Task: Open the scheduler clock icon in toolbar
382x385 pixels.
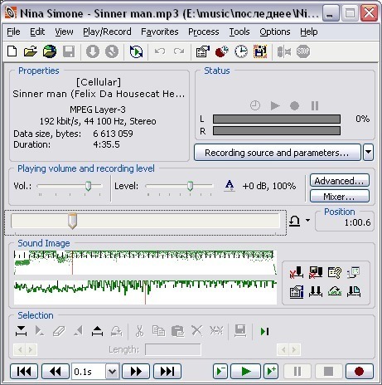Action: point(241,51)
